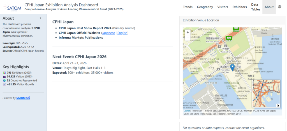Zoom in on the venue map
Image resolution: width=287 pixels, height=131 pixels.
(188, 32)
